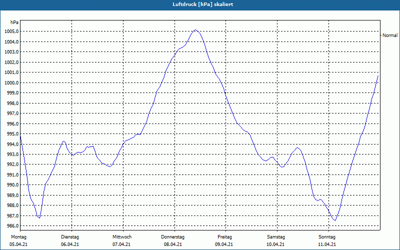
Task: Click the pressure curve minimum on Montag
Action: click(x=39, y=218)
